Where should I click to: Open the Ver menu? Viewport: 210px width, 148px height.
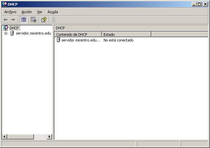tap(40, 12)
